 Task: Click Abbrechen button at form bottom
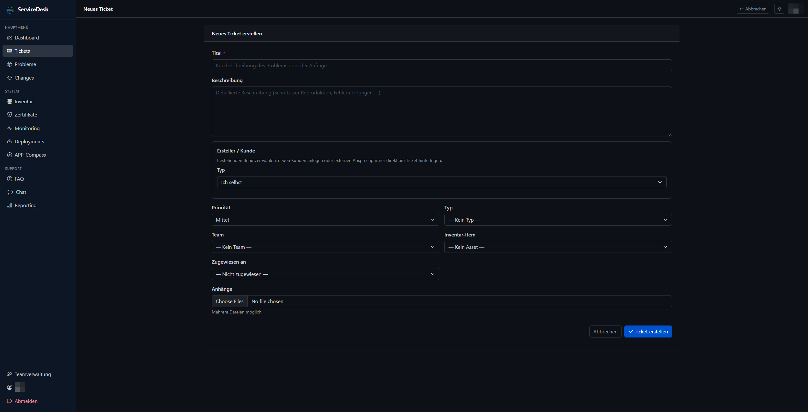[x=605, y=331]
